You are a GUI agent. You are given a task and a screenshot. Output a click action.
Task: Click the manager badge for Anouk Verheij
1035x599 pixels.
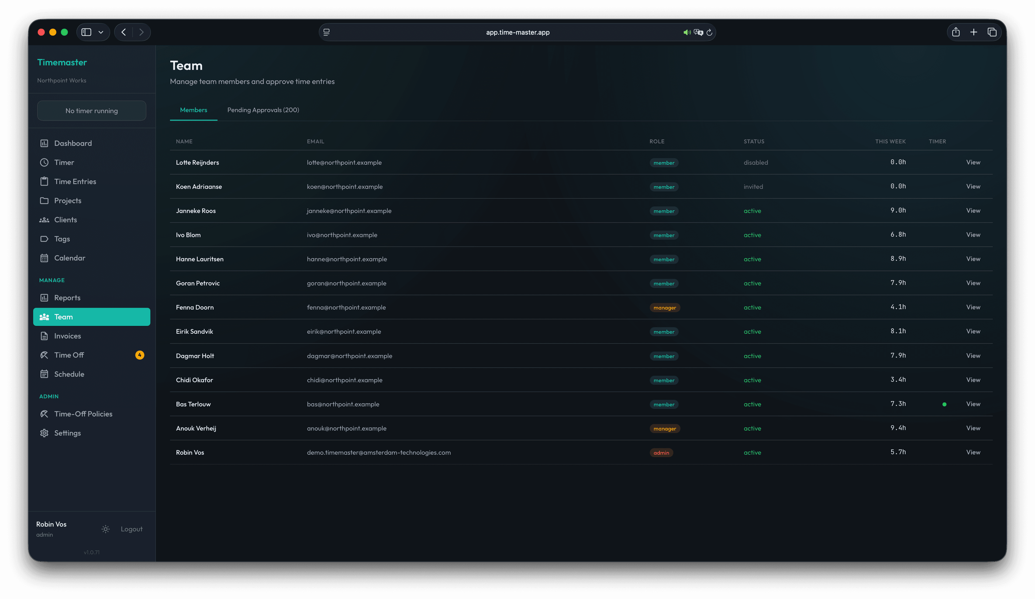(665, 429)
